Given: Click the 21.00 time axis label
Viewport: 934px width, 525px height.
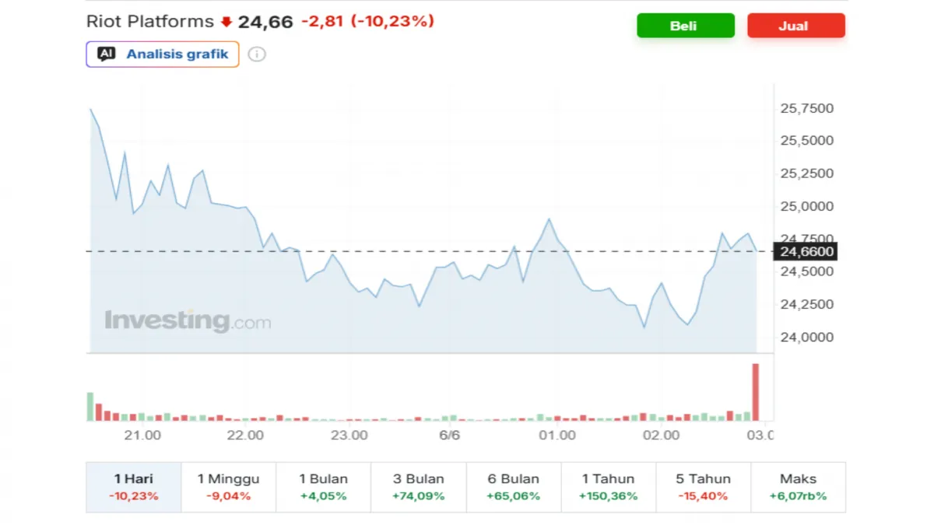Looking at the screenshot, I should coord(142,436).
